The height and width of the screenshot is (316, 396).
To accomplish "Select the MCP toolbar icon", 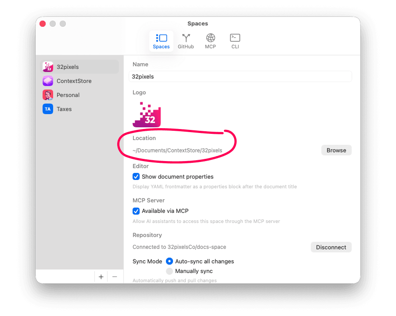I will tap(210, 38).
